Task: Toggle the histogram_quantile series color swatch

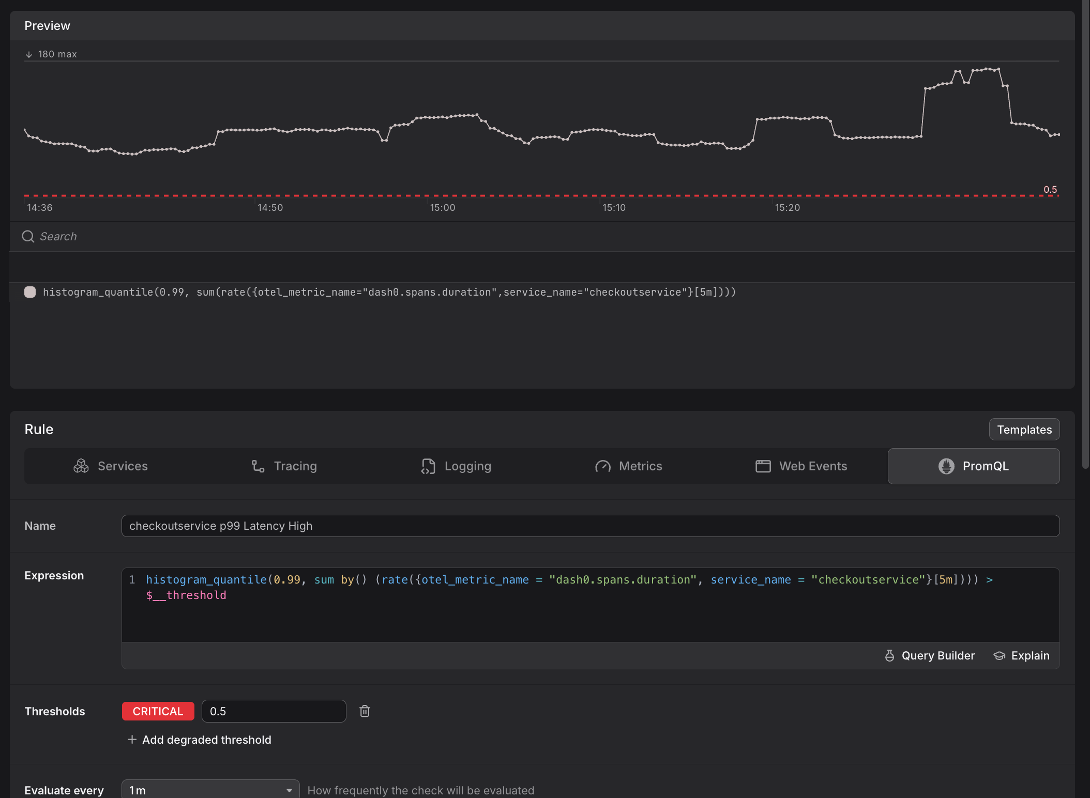Action: [30, 292]
